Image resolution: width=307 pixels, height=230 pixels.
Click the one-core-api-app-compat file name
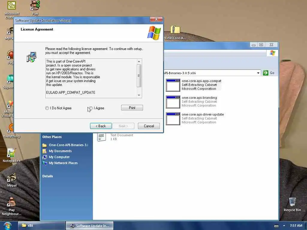[201, 81]
